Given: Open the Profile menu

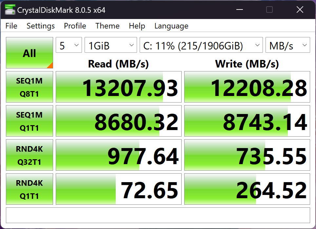Looking at the screenshot, I should [x=75, y=26].
